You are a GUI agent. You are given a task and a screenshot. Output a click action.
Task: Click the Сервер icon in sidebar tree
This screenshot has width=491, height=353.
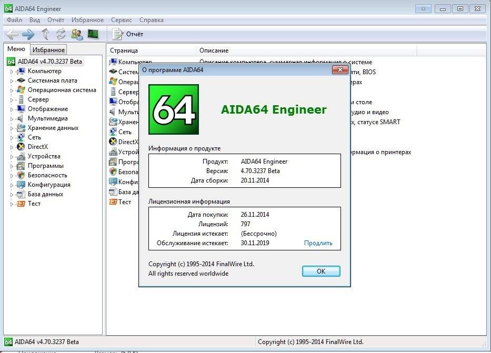pos(21,99)
